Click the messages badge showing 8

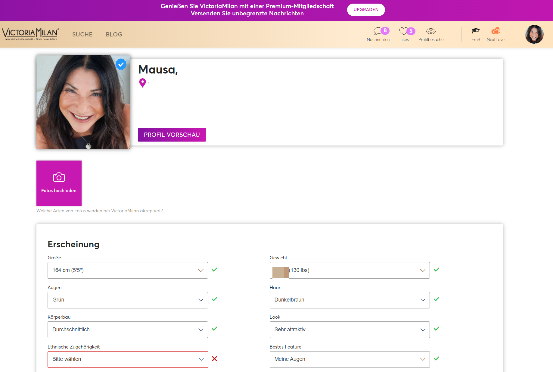pos(385,31)
